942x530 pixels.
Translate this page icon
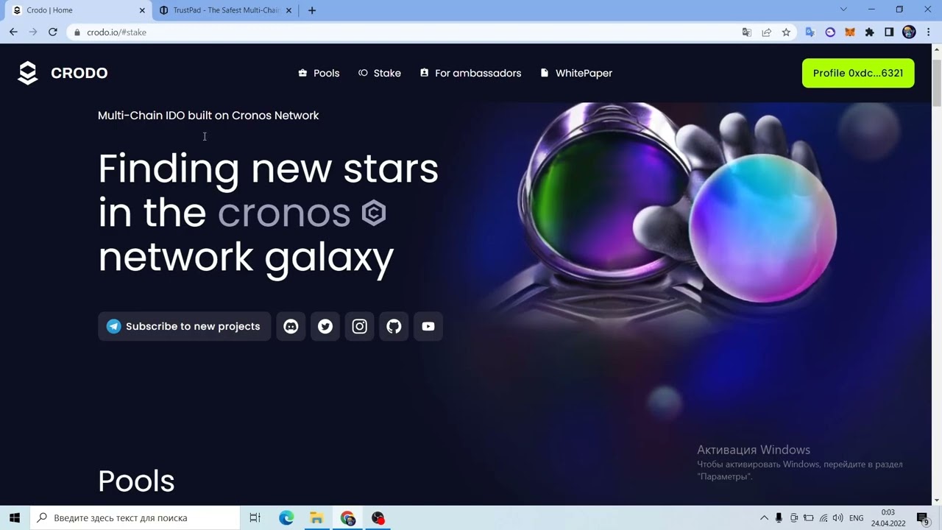(x=747, y=32)
